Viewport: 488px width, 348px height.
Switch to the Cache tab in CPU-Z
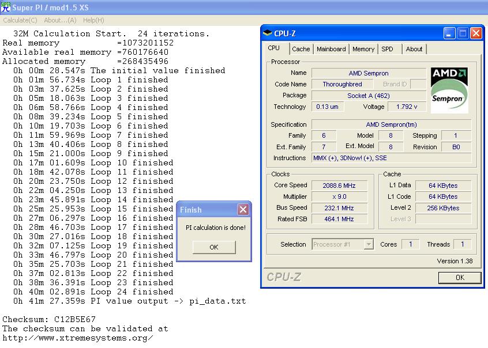tap(301, 49)
